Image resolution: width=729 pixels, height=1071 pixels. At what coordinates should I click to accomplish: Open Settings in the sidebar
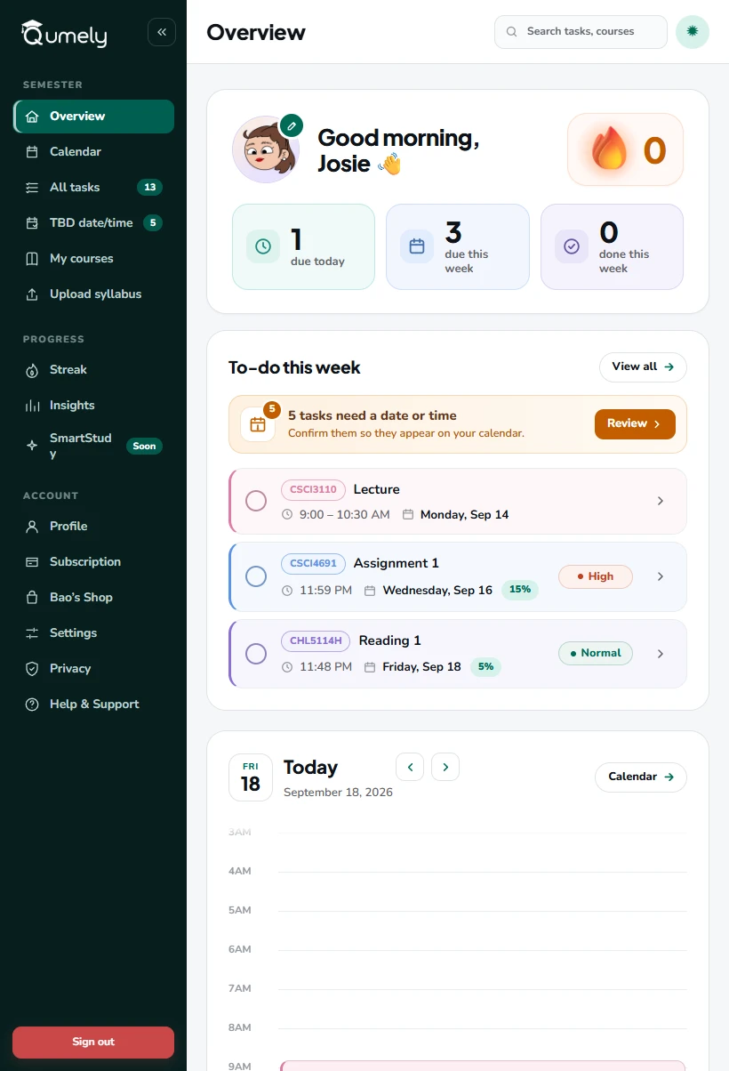tap(94, 633)
